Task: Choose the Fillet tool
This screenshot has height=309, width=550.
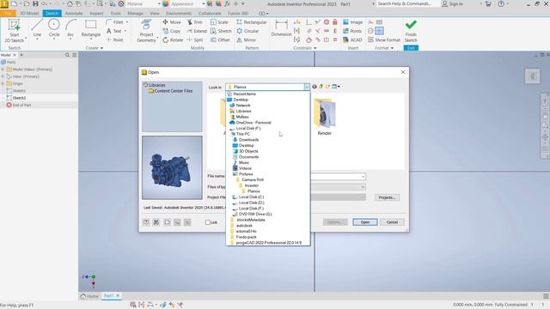Action: pos(115,22)
